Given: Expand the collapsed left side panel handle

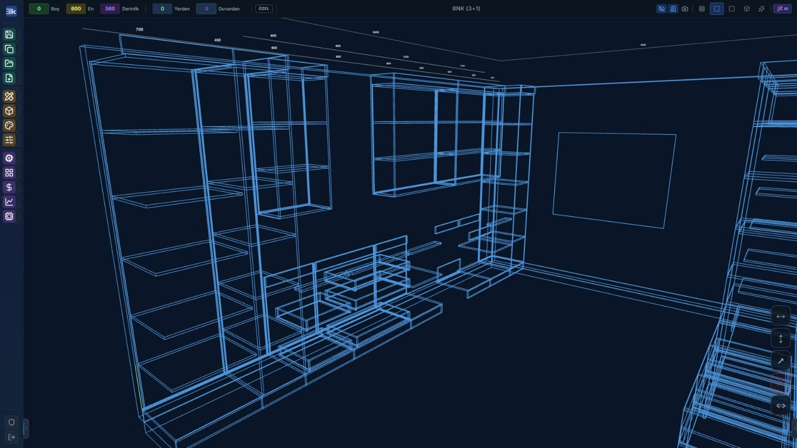Looking at the screenshot, I should coord(25,428).
